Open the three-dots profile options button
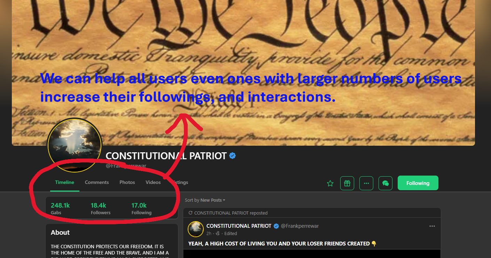This screenshot has height=258, width=491. (366, 183)
